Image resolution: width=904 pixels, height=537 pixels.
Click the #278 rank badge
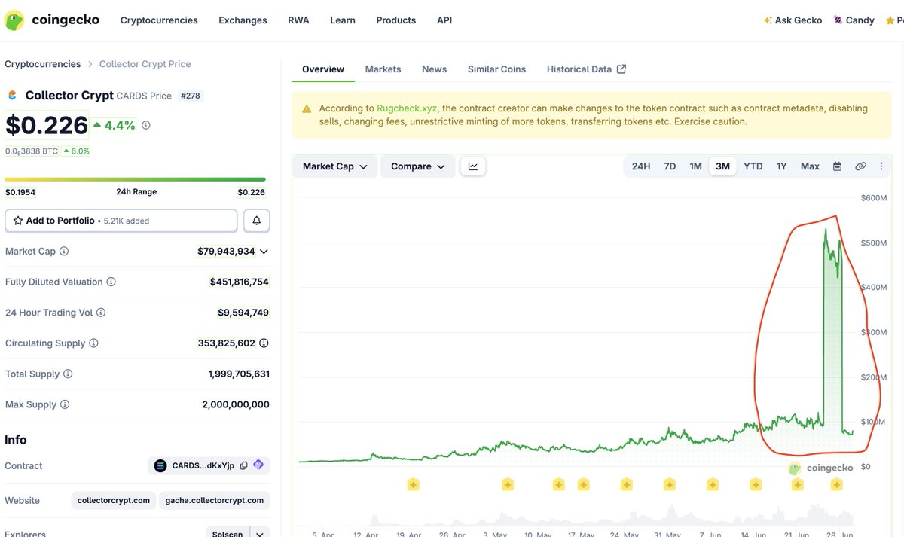coord(191,96)
